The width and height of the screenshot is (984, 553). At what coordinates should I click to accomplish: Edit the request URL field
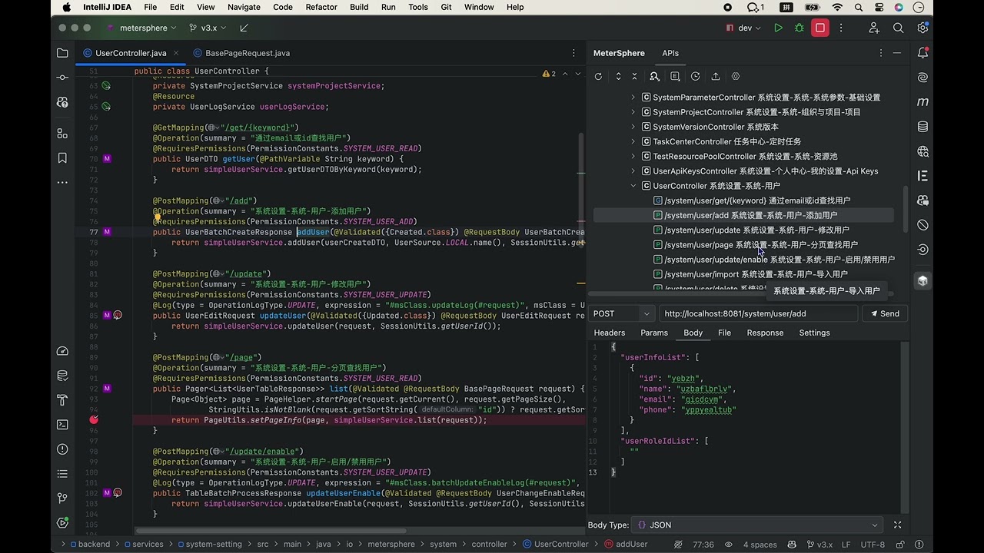(x=758, y=313)
